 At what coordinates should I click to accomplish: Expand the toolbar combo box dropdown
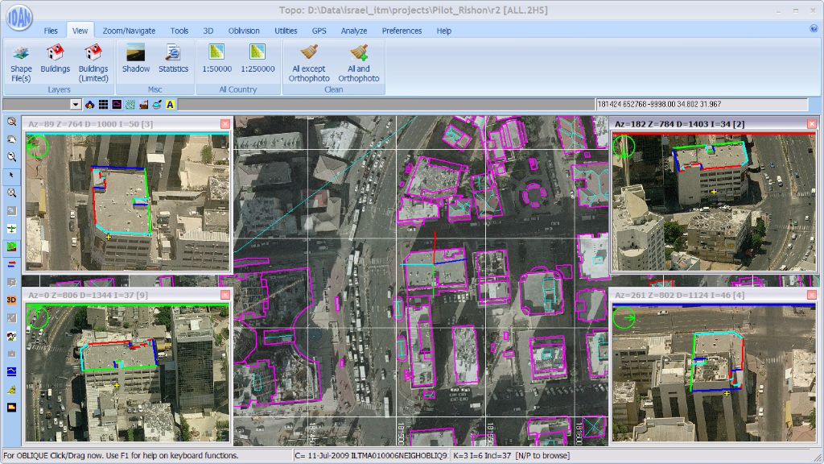pyautogui.click(x=76, y=105)
